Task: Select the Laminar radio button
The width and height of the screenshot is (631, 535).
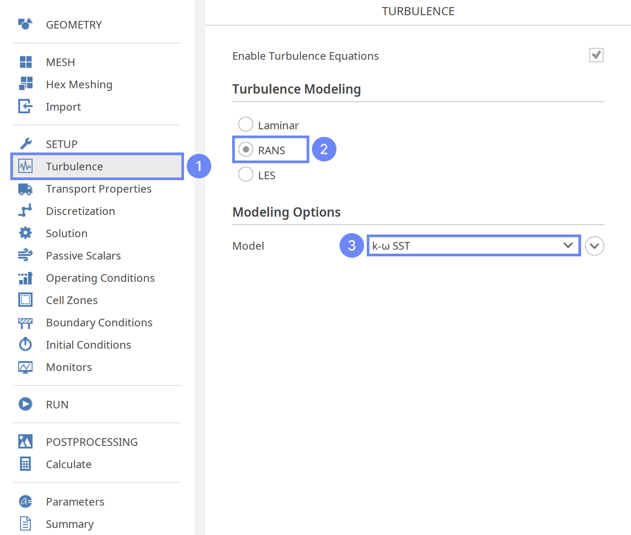Action: click(x=246, y=124)
